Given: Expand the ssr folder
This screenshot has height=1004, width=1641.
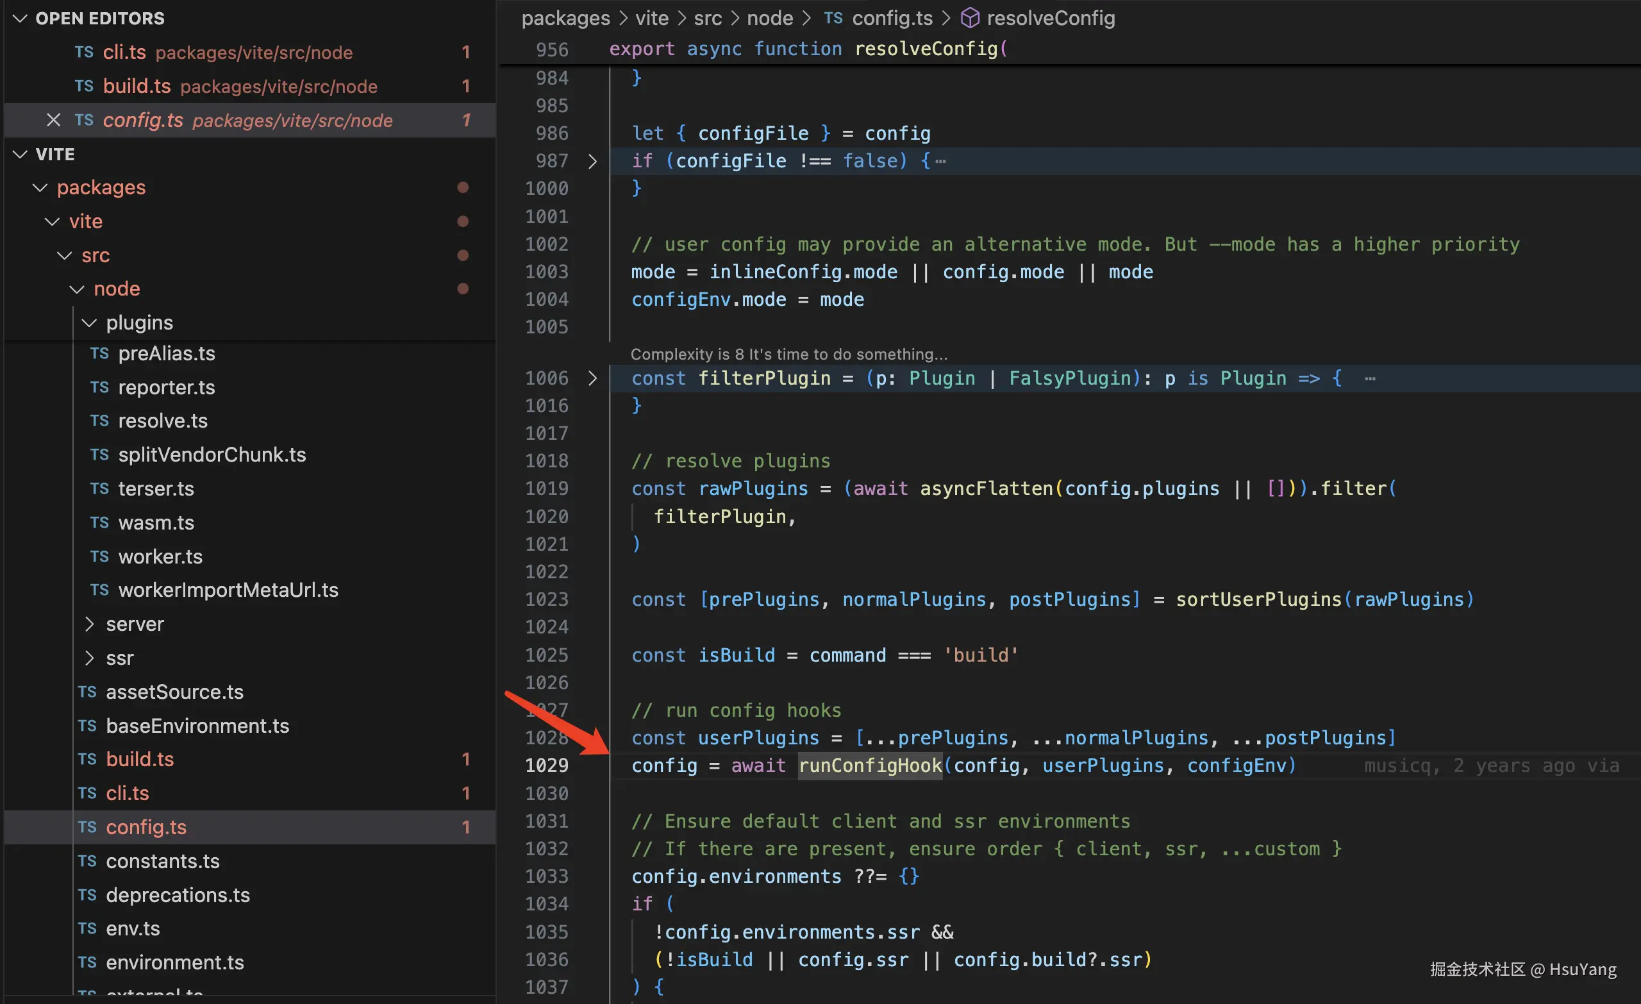Looking at the screenshot, I should (89, 658).
